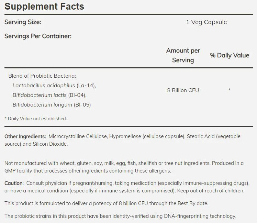Click the 1 Veg Capsule value
Image resolution: width=257 pixels, height=223 pixels.
click(x=206, y=22)
